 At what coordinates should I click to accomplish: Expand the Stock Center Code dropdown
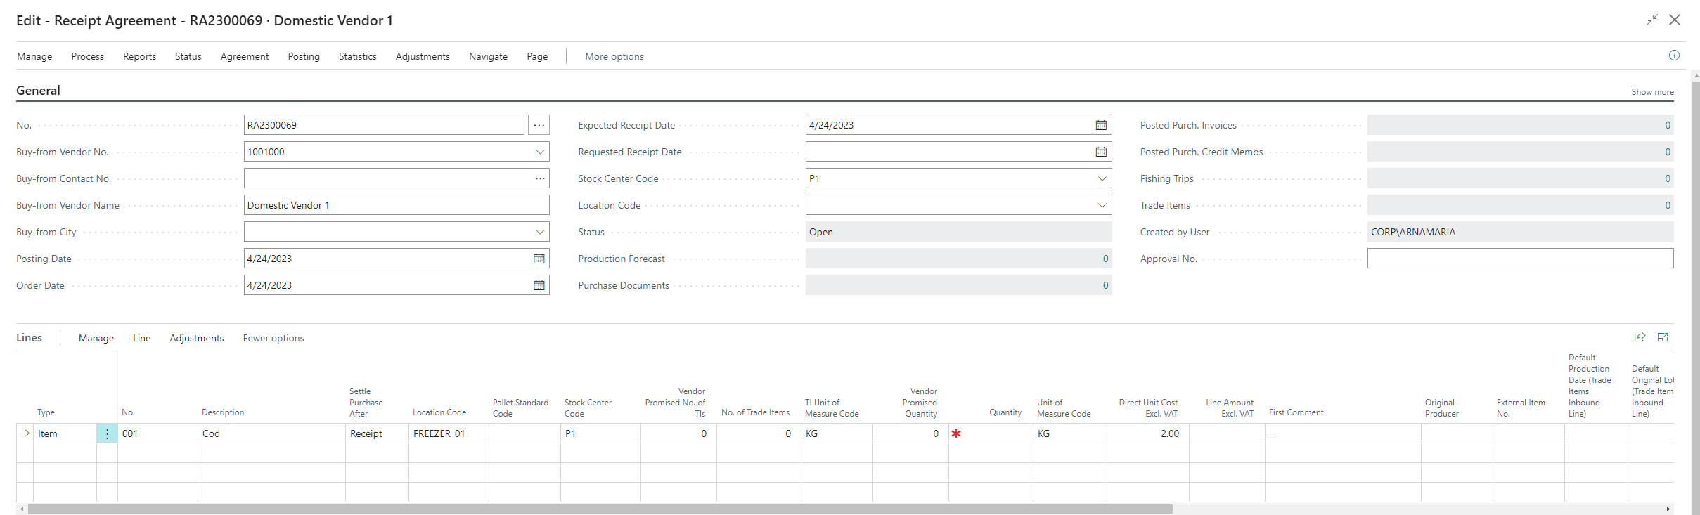pos(1102,178)
